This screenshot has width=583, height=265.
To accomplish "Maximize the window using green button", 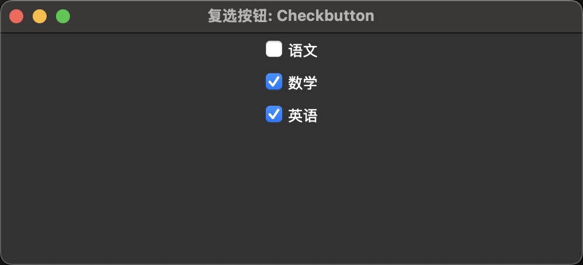I will (63, 16).
